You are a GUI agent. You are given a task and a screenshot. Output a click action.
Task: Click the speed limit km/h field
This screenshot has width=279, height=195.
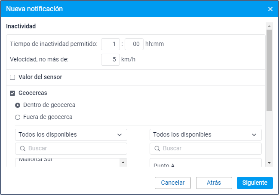tap(110, 60)
